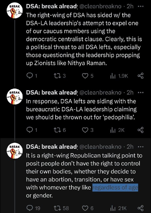The width and height of the screenshot is (151, 213).
Task: Open the display name on the second tweet
Action: (x=52, y=92)
